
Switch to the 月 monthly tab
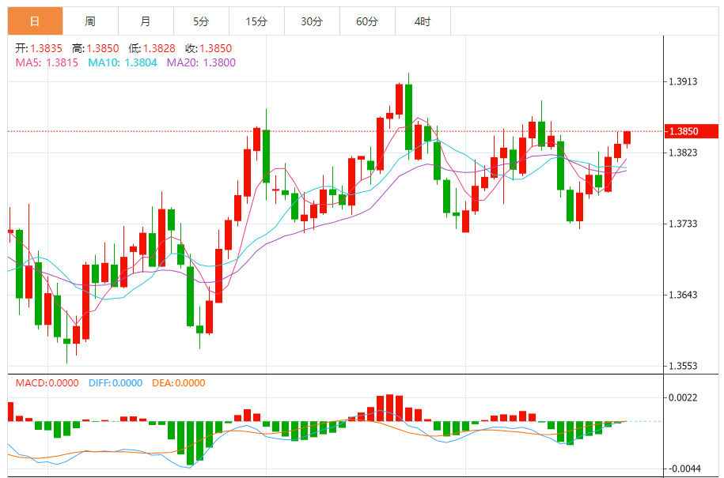146,21
